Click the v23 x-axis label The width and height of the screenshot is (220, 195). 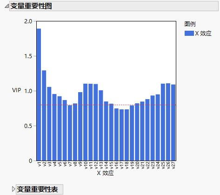[x=153, y=165]
